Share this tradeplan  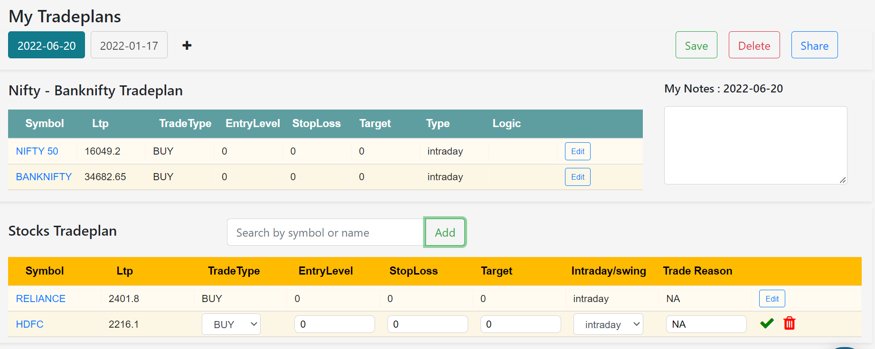[815, 45]
